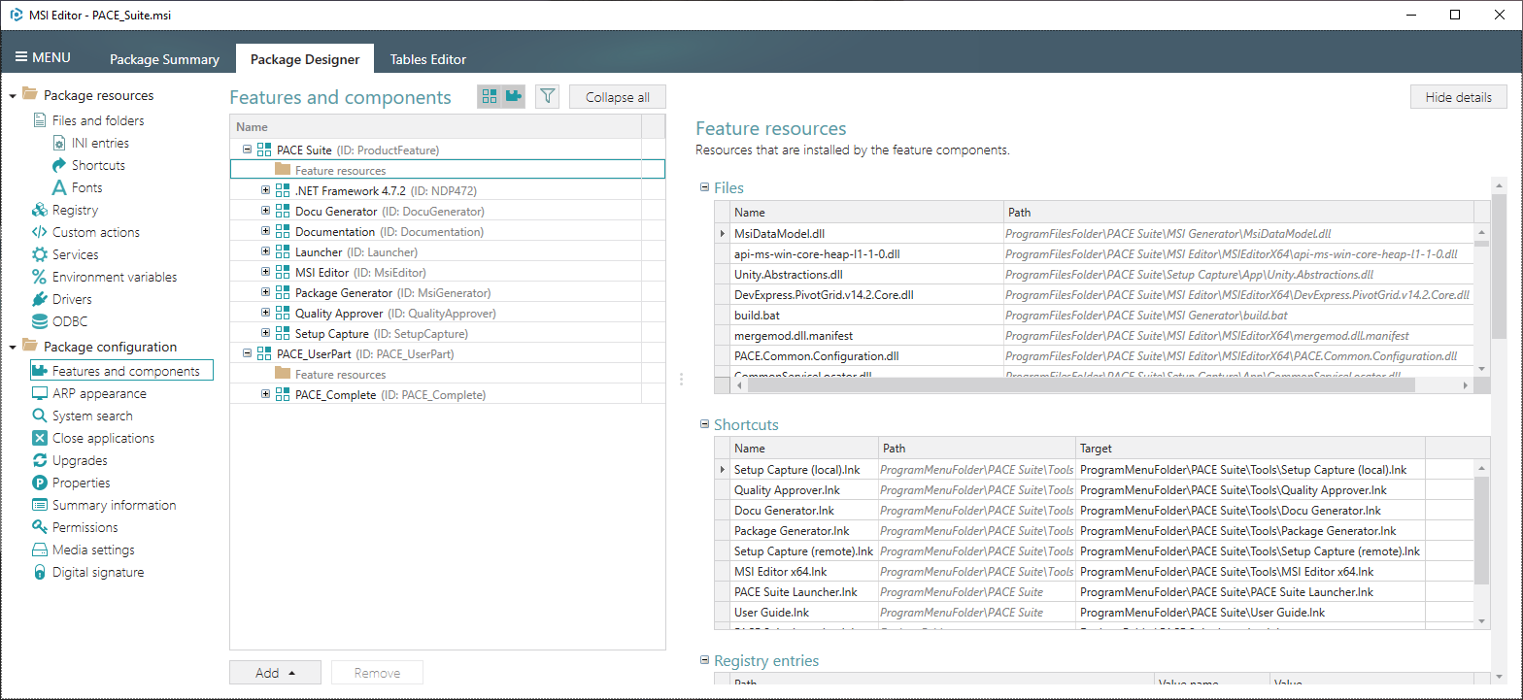
Task: Switch to Package Designer tab
Action: pos(305,59)
